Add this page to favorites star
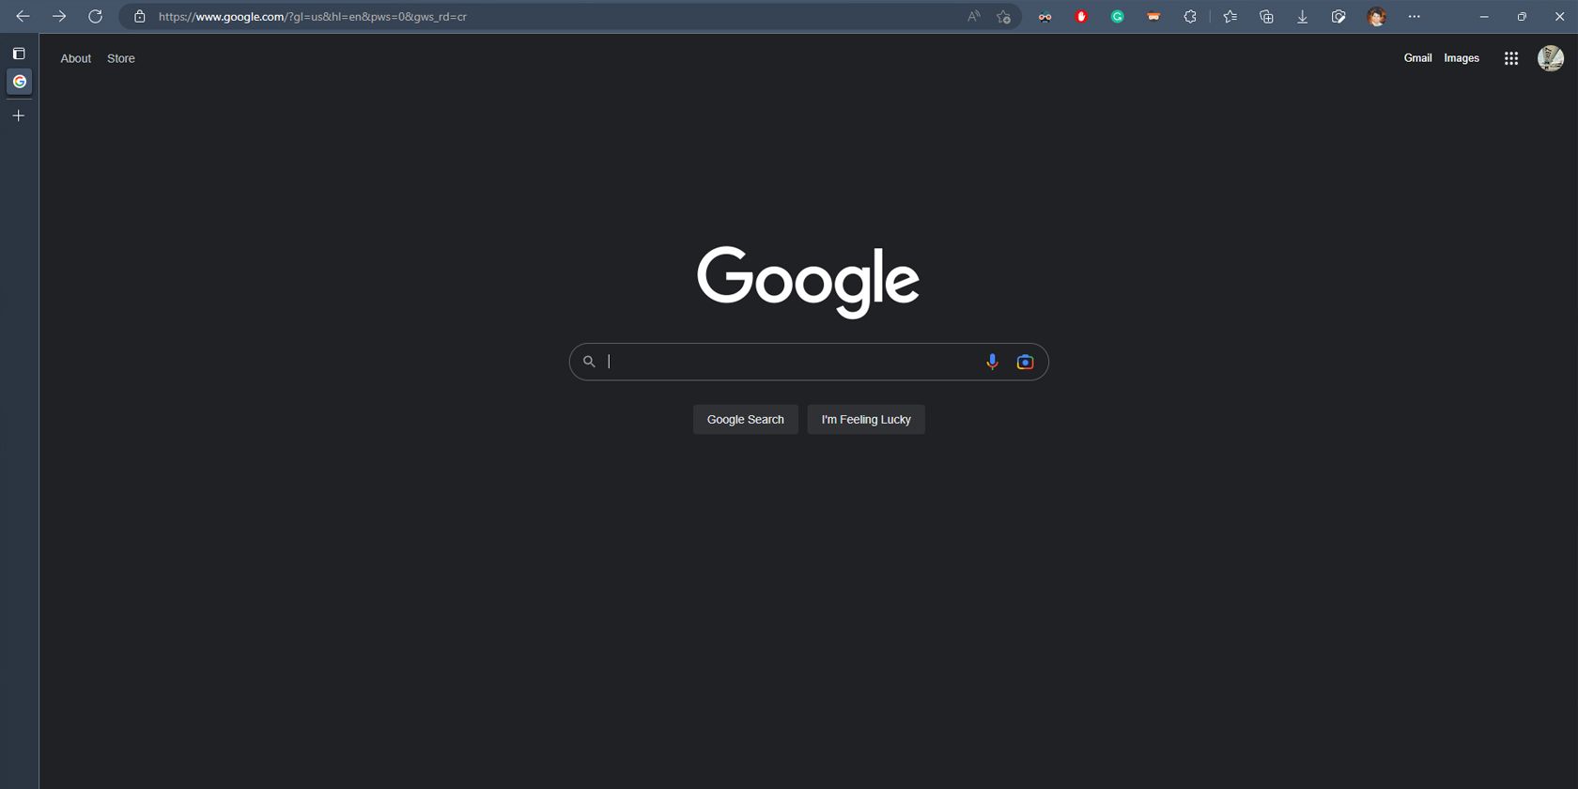 1003,16
